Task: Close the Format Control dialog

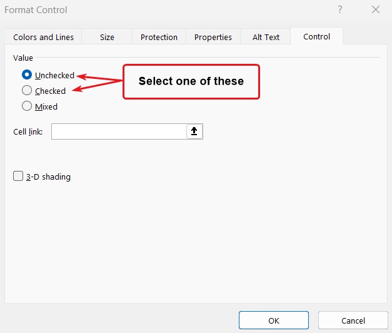Action: (x=376, y=10)
